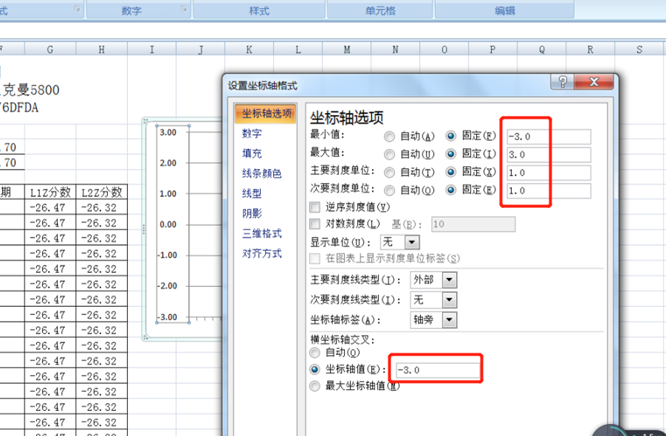
Task: Open the 数字 group dialog launcher
Action: click(184, 10)
